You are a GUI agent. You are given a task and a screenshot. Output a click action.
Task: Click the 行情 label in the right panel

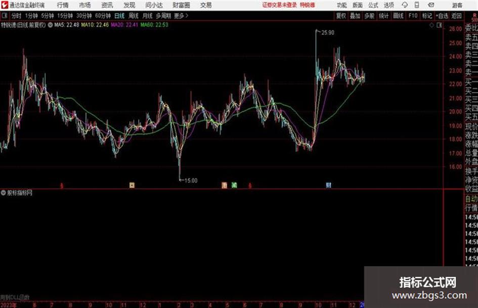[471, 208]
